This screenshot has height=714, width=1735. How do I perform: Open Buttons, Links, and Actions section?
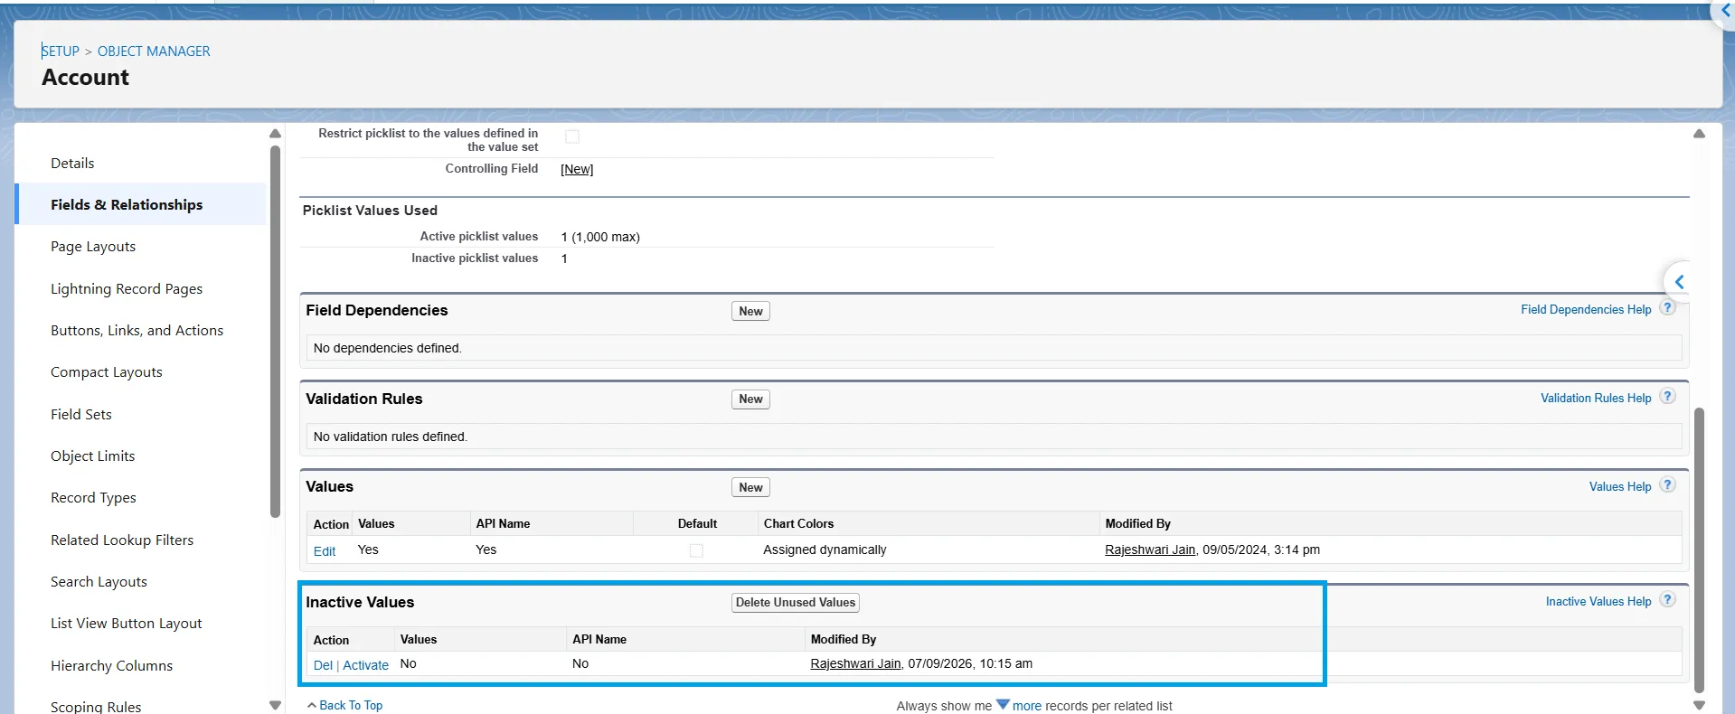(x=137, y=330)
